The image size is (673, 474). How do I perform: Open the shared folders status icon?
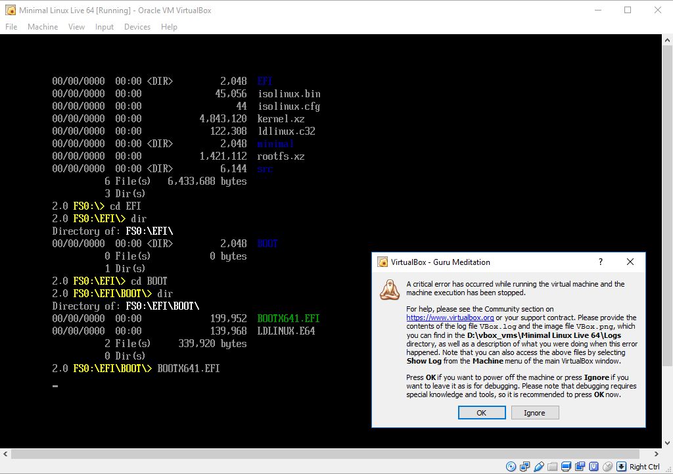[x=553, y=466]
